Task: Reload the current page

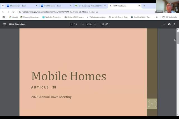Action: click(x=13, y=12)
